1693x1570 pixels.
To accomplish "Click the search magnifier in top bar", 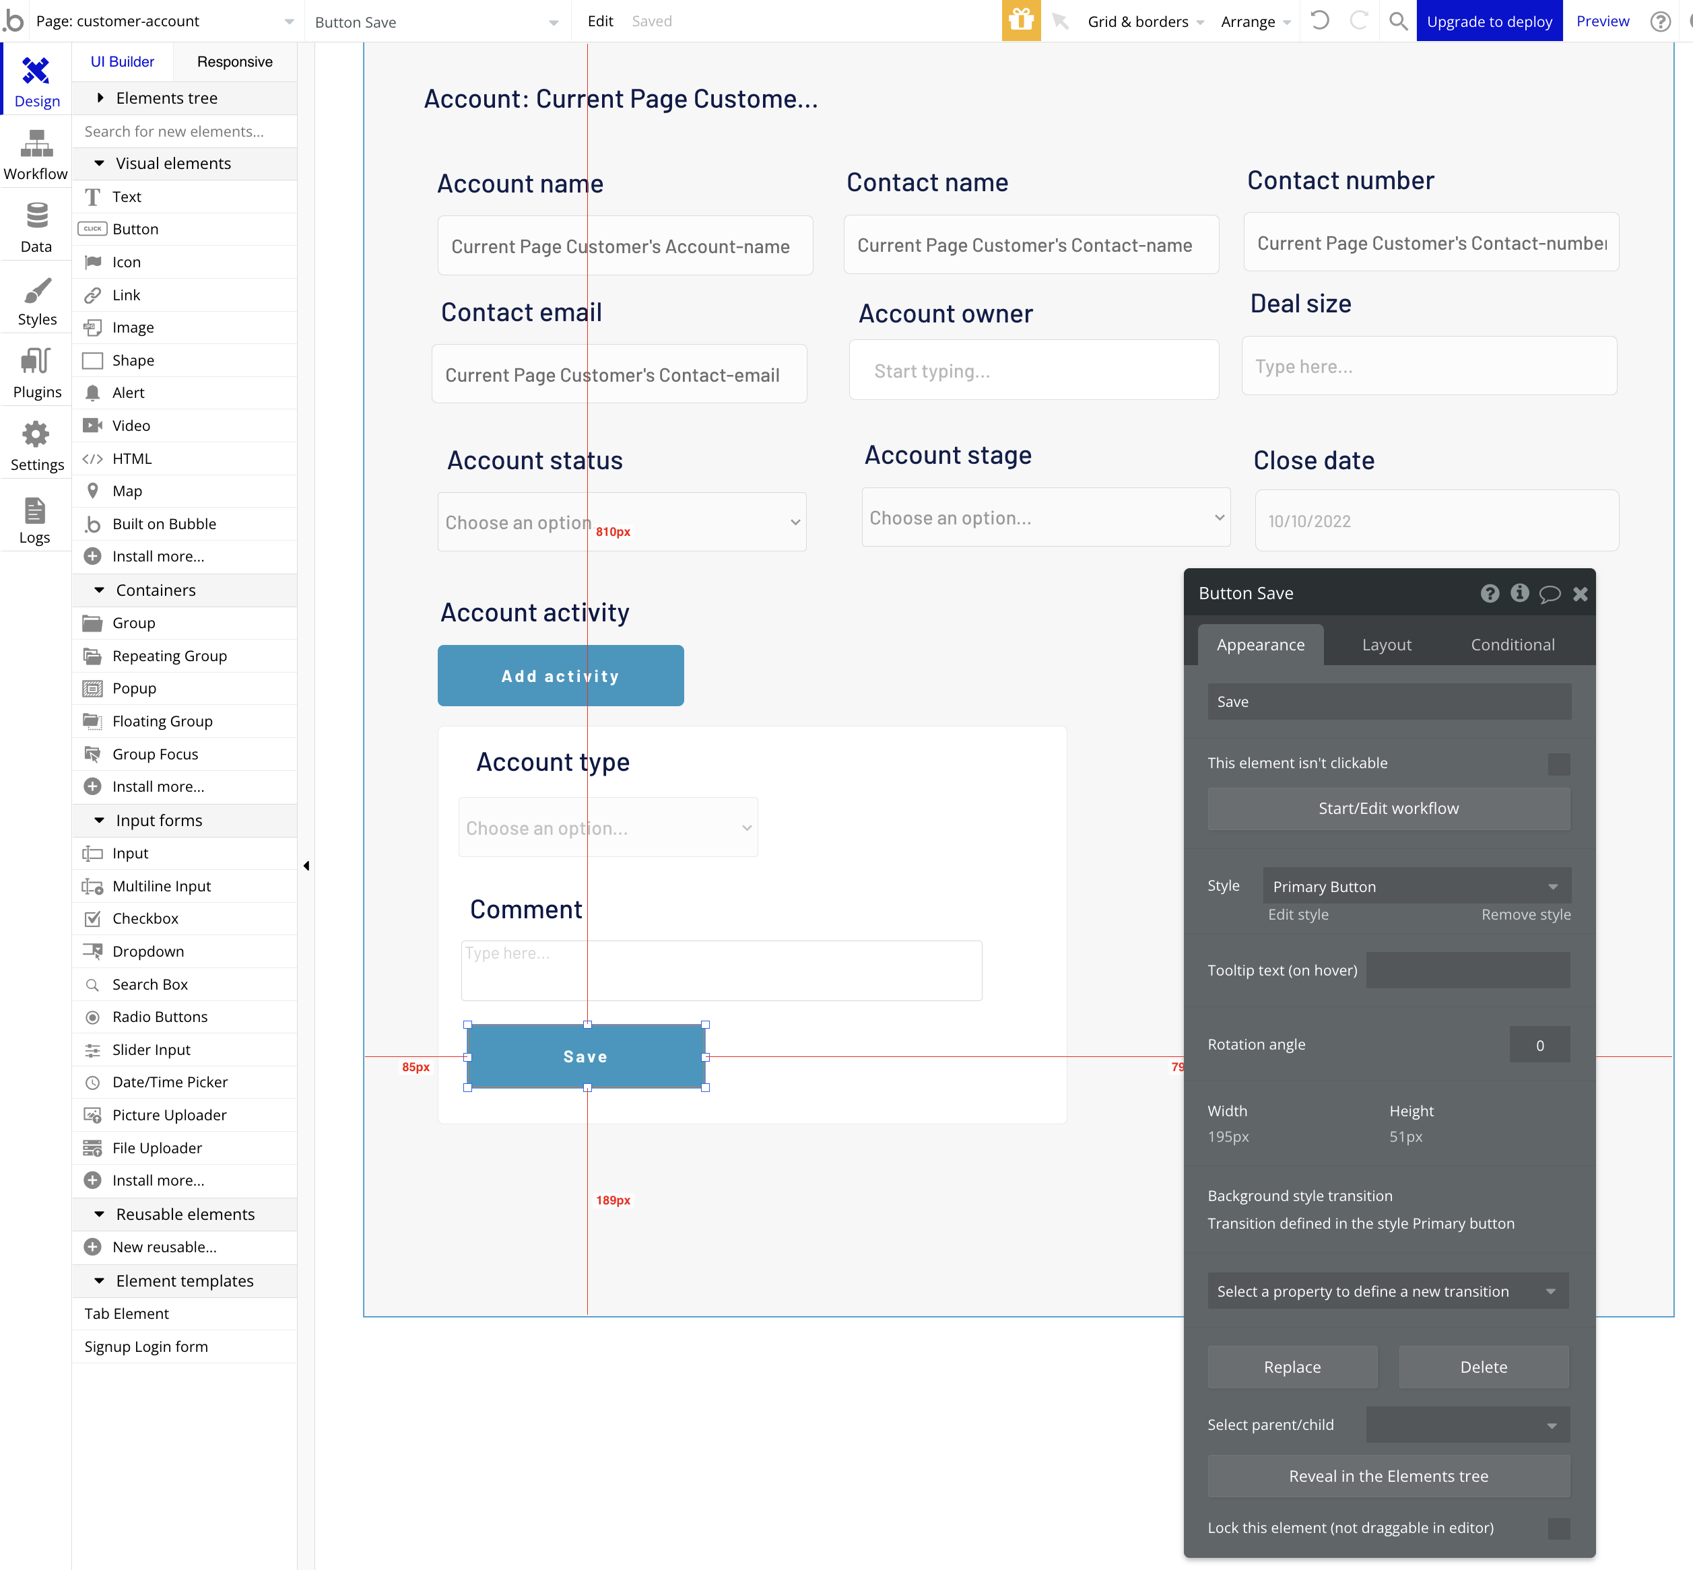I will (x=1397, y=20).
